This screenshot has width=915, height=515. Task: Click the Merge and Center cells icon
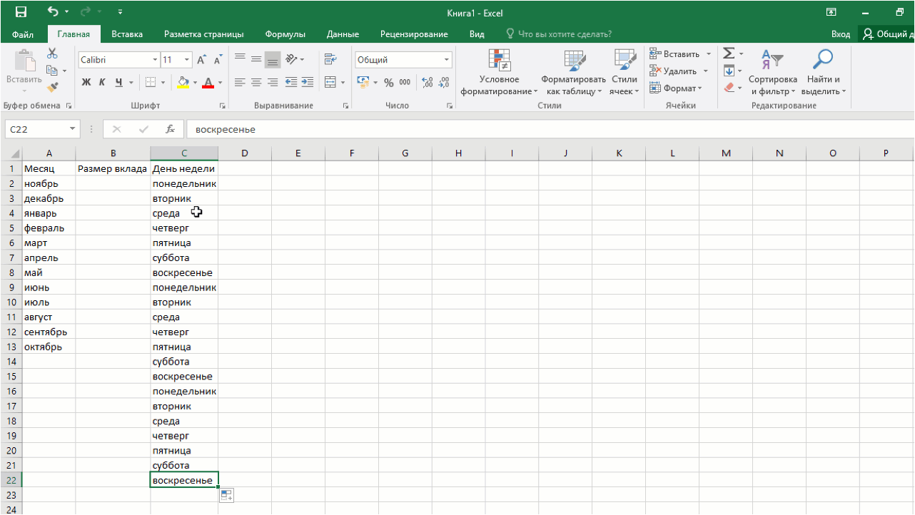click(330, 82)
